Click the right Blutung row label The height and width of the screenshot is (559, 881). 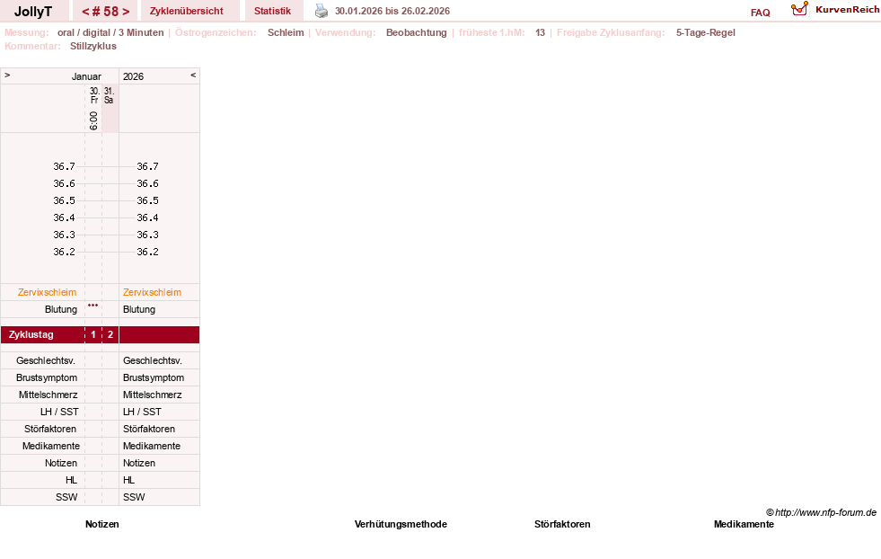click(x=139, y=309)
